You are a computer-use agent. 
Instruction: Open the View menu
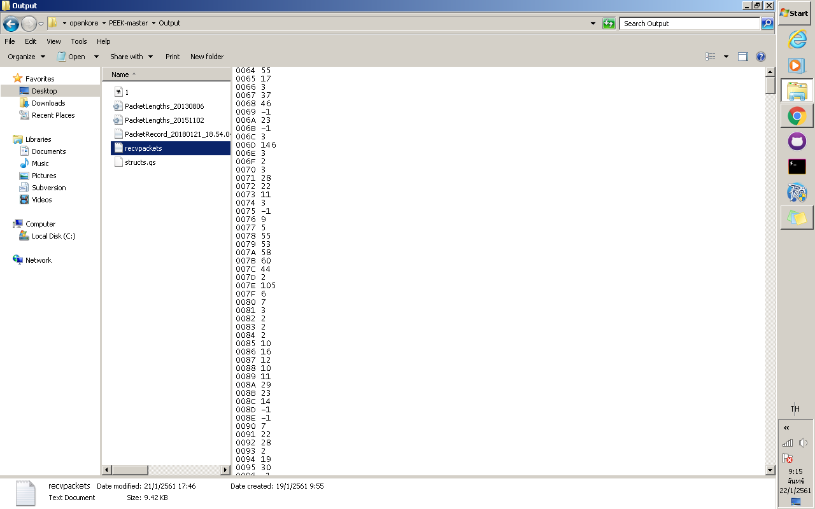53,41
